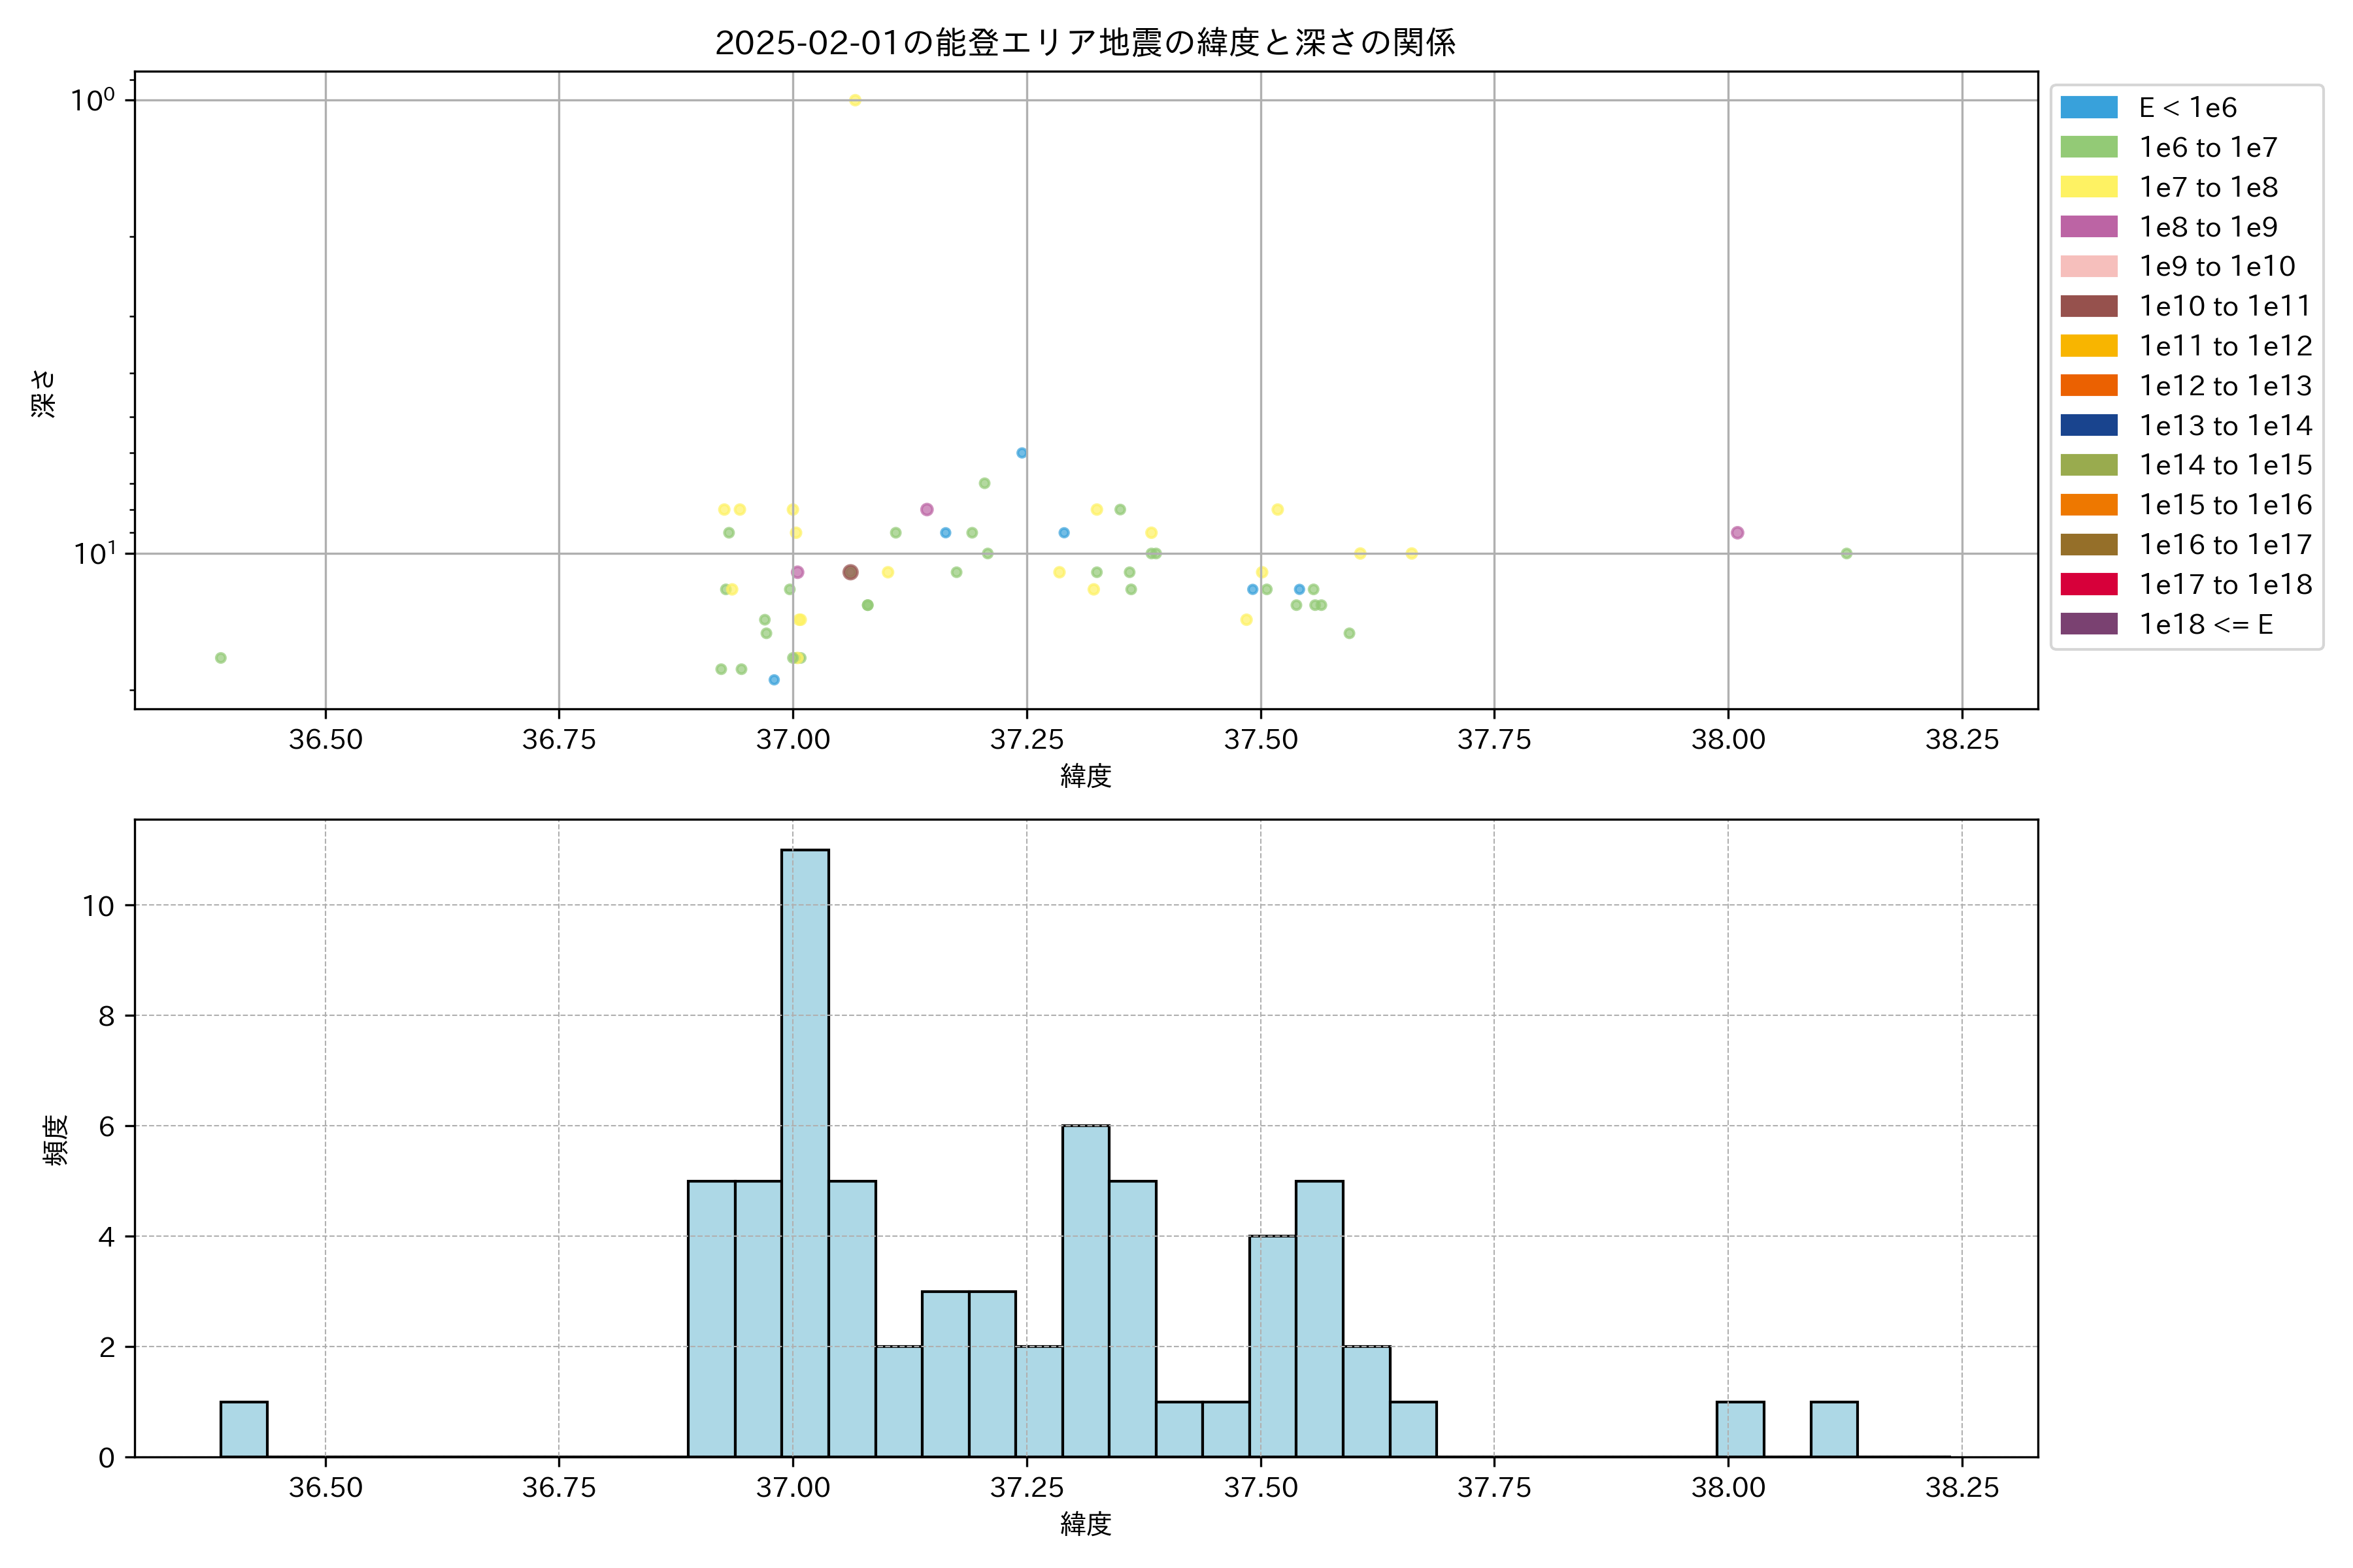Click the brown 1e10 to 1e11 legend swatch
2353x1568 pixels.
(2088, 306)
